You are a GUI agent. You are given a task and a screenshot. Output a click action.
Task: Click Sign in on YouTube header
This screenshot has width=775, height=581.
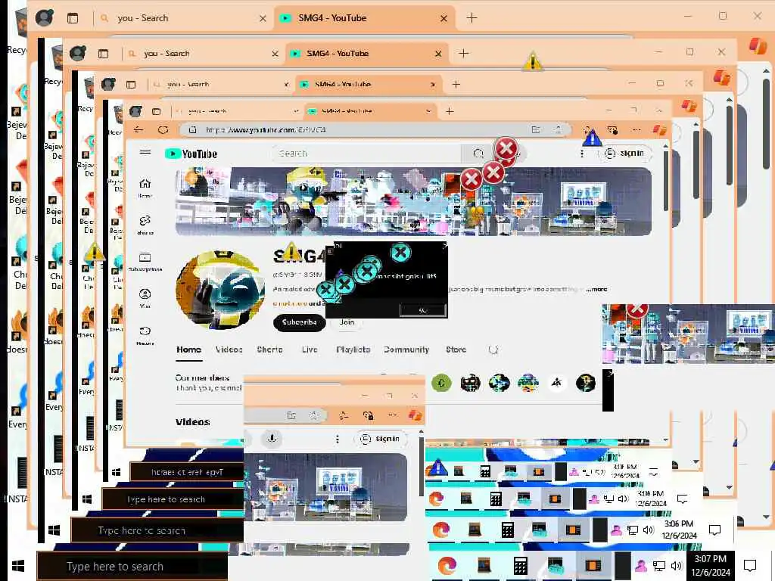click(625, 154)
